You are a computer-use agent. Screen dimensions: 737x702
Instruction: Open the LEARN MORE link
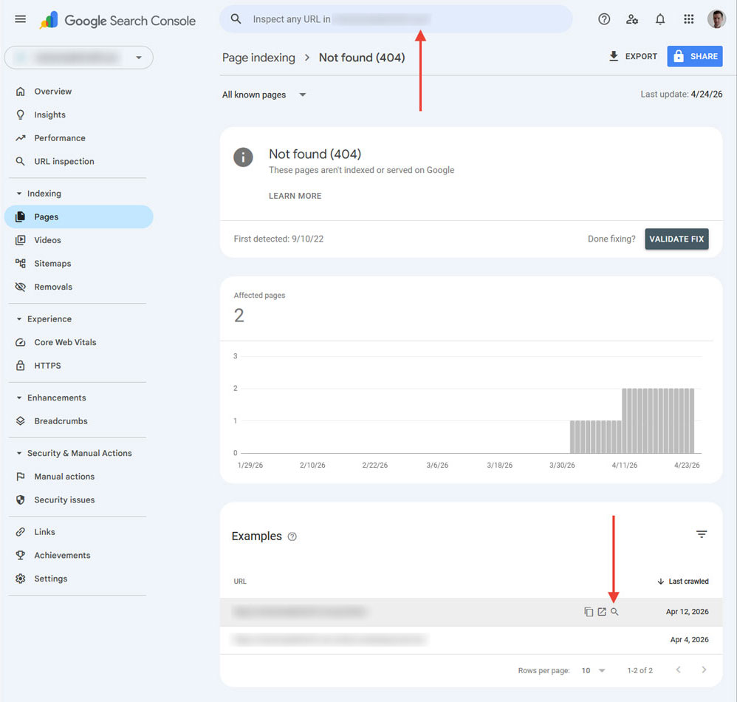tap(295, 196)
